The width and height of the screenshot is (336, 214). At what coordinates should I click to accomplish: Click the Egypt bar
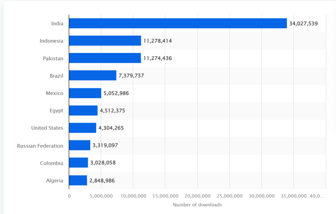point(83,110)
